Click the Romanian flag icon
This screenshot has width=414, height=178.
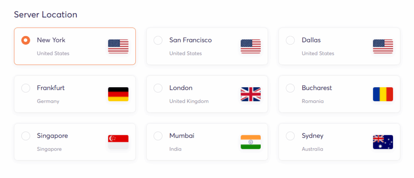tap(383, 94)
